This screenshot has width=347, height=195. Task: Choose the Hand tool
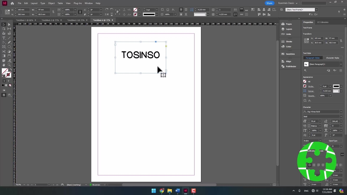pyautogui.click(x=4, y=65)
